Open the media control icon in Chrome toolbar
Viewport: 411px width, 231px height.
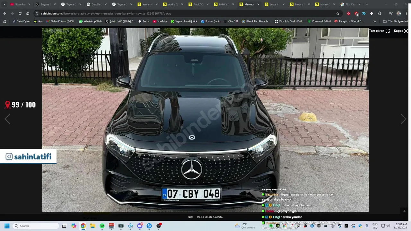[x=391, y=13]
